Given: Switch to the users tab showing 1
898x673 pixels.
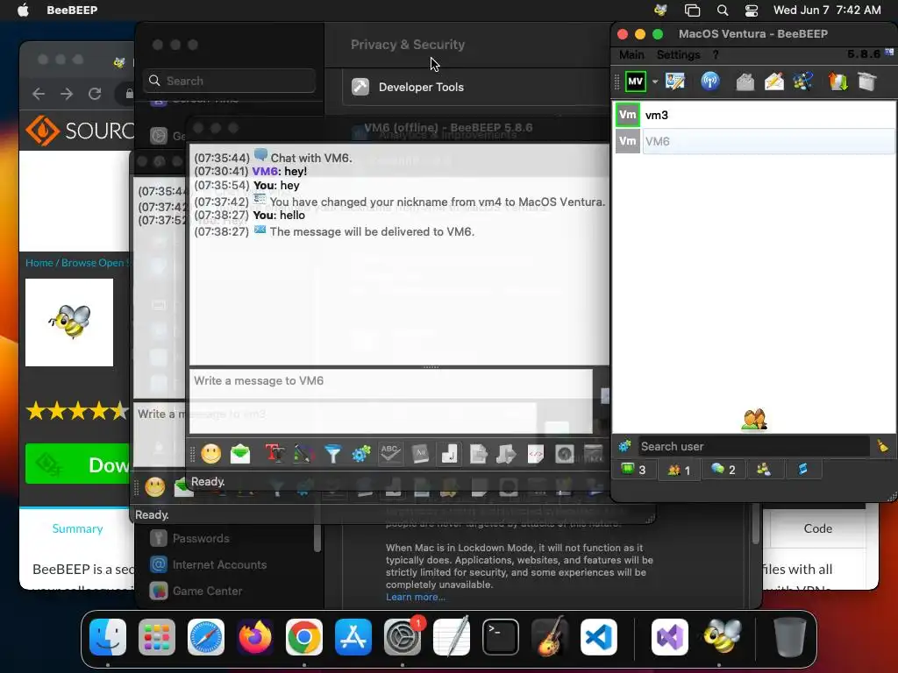Looking at the screenshot, I should [x=679, y=470].
